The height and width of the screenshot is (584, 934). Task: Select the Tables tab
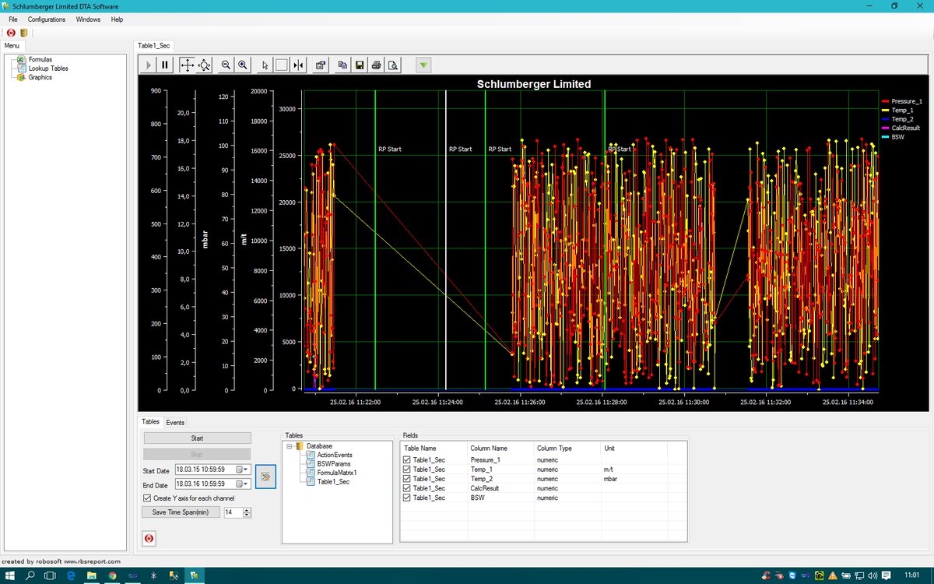click(x=150, y=421)
